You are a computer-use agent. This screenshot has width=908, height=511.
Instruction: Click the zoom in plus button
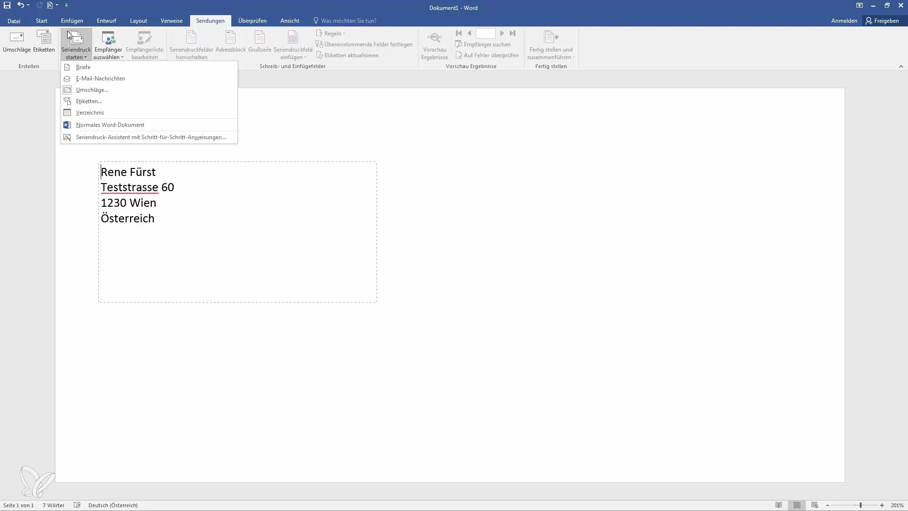tap(882, 505)
